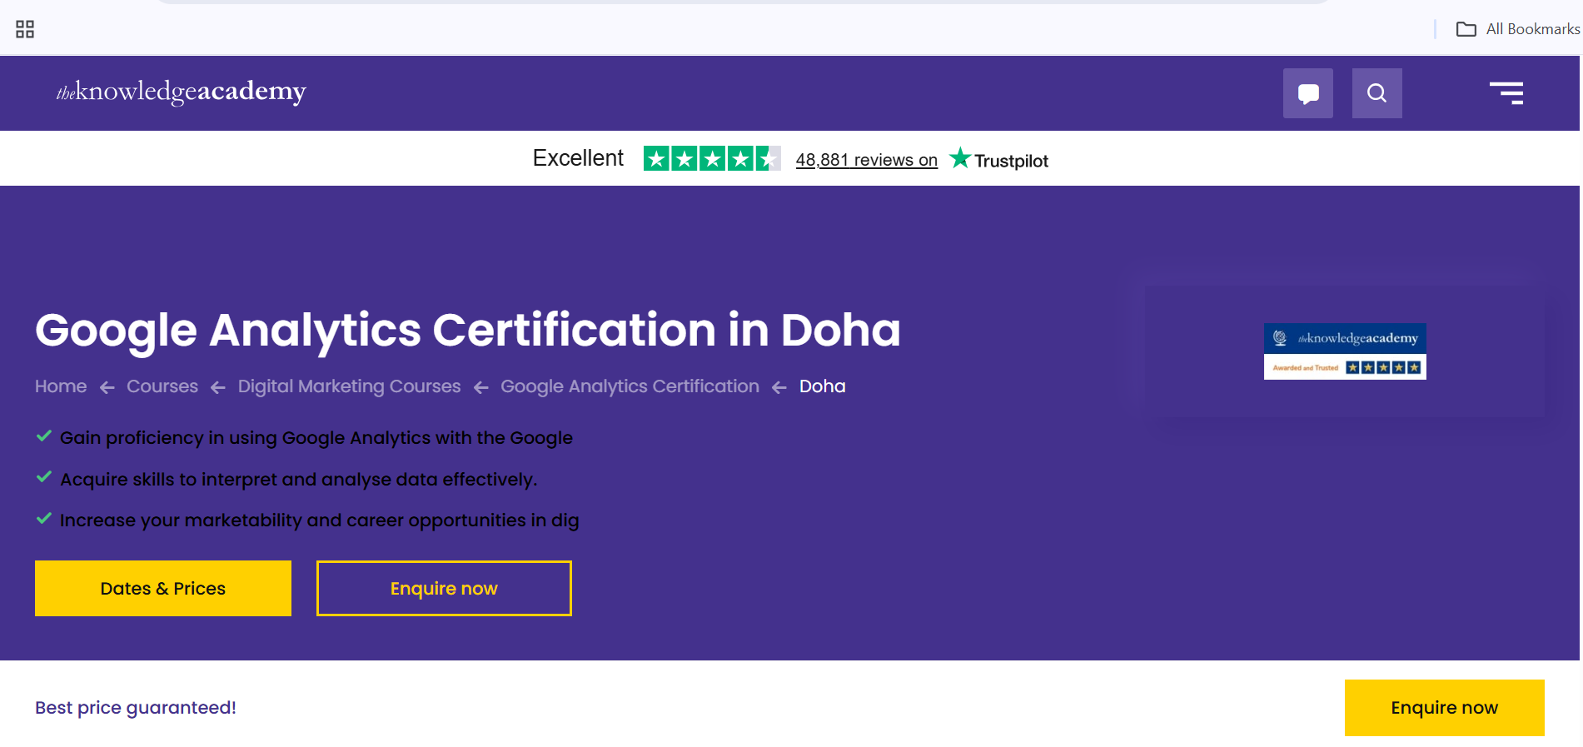Click the Awarded and Trusted badge image
Viewport: 1583px width, 747px height.
[x=1345, y=351]
